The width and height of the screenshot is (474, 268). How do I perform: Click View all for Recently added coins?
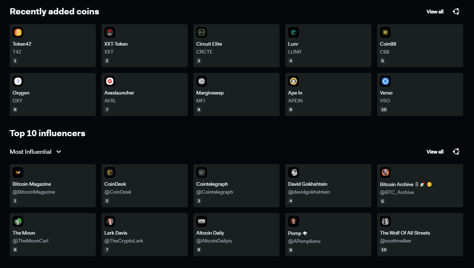pos(435,11)
